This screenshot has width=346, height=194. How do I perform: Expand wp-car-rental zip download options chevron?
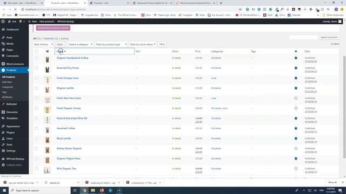coord(37,183)
